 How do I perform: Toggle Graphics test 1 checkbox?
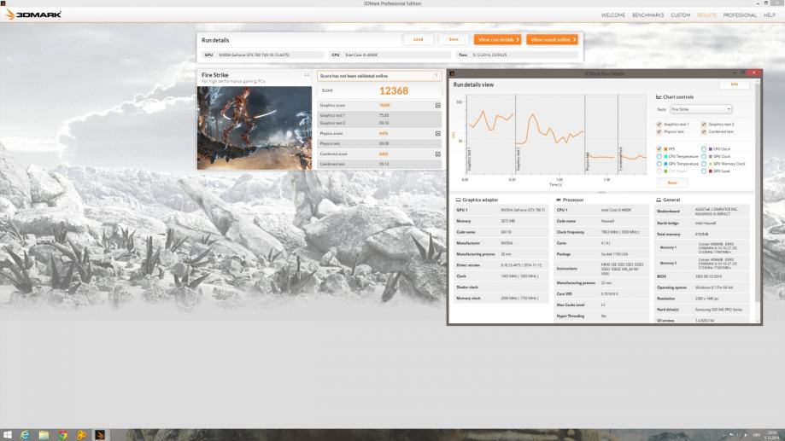(x=659, y=124)
